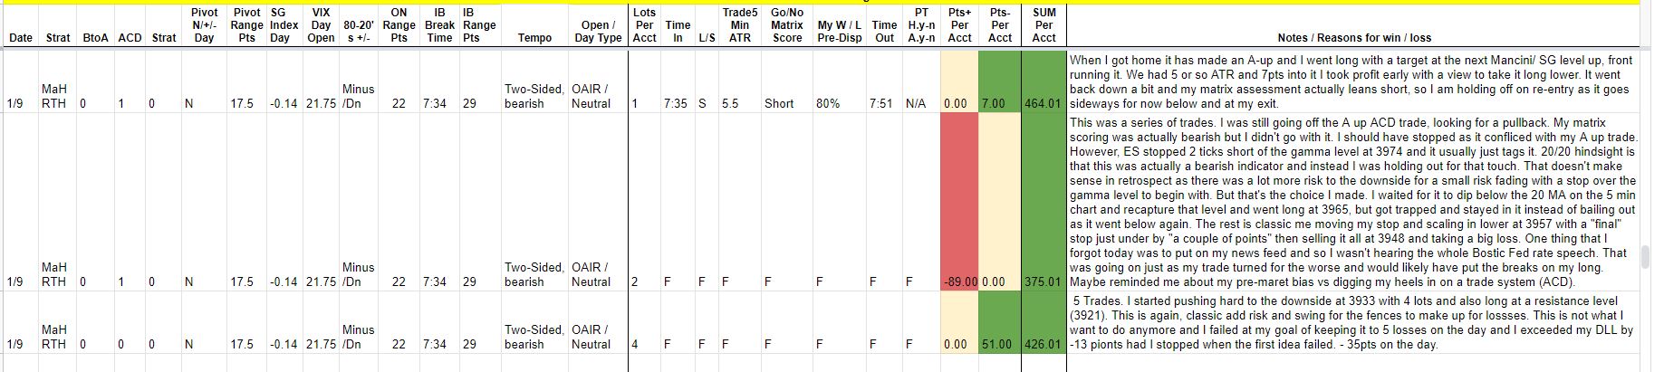Select the 7:51 Time Out cell
The height and width of the screenshot is (372, 1664).
[x=880, y=104]
